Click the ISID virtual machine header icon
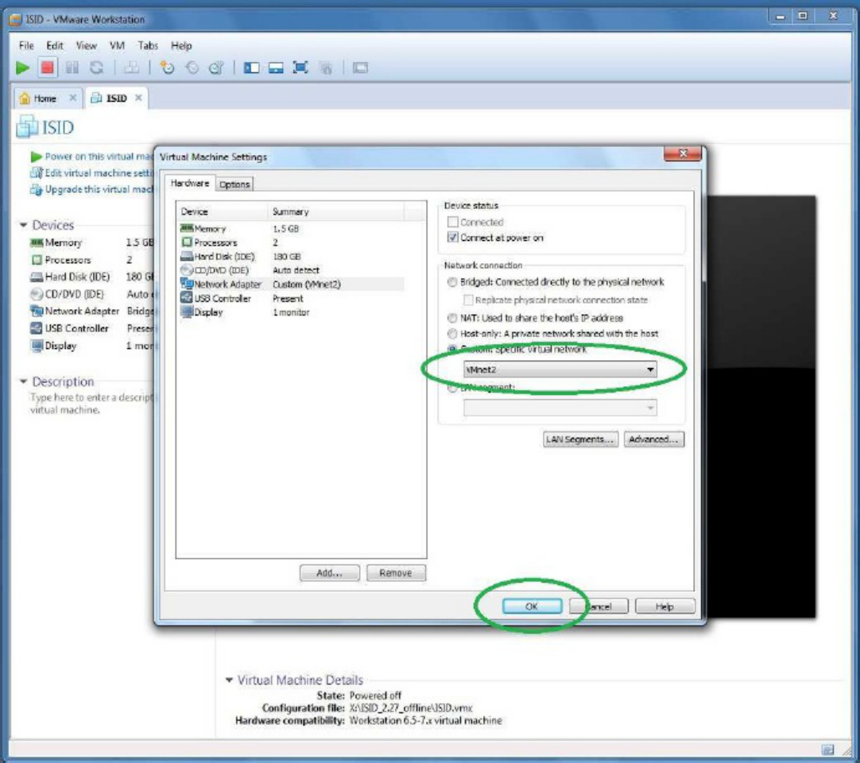Viewport: 860px width, 763px height. pos(27,126)
